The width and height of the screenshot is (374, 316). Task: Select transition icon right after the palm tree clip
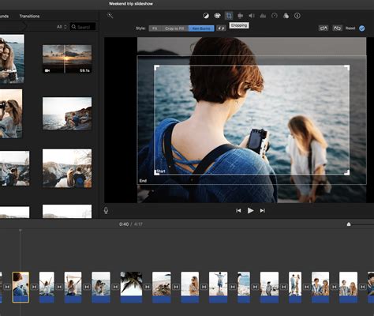click(147, 287)
